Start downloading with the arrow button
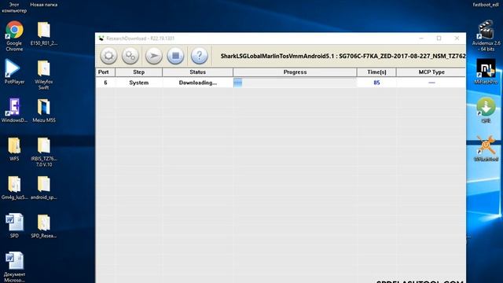The height and width of the screenshot is (283, 503). [x=154, y=56]
